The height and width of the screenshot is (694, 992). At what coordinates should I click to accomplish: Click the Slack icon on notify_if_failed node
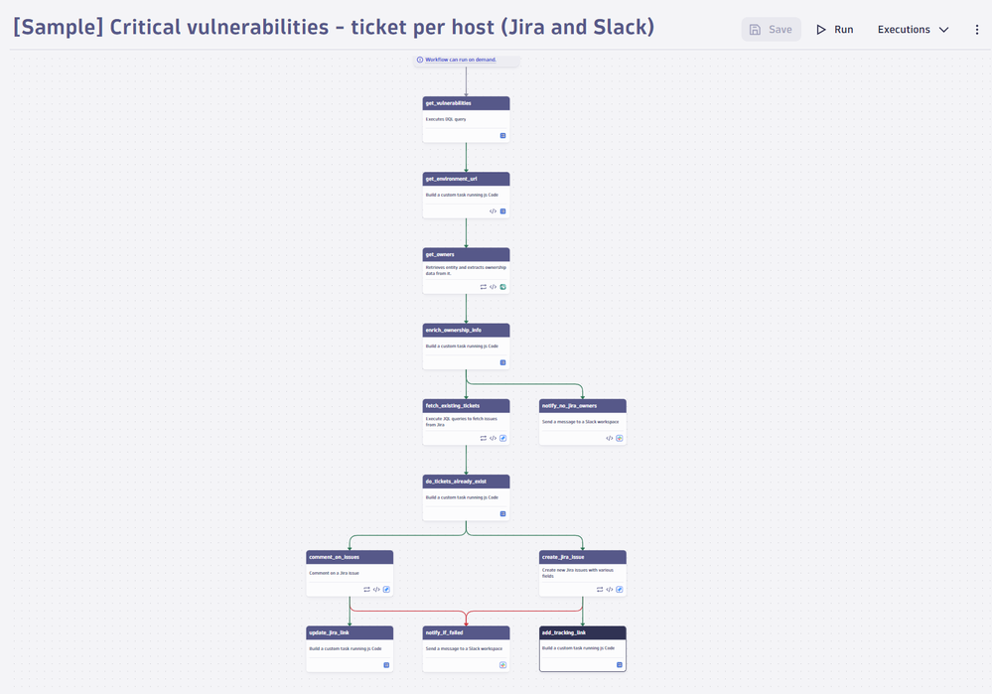click(x=503, y=665)
